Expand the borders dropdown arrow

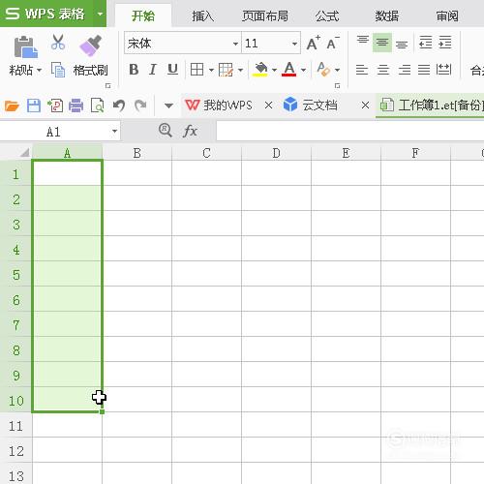[x=211, y=70]
